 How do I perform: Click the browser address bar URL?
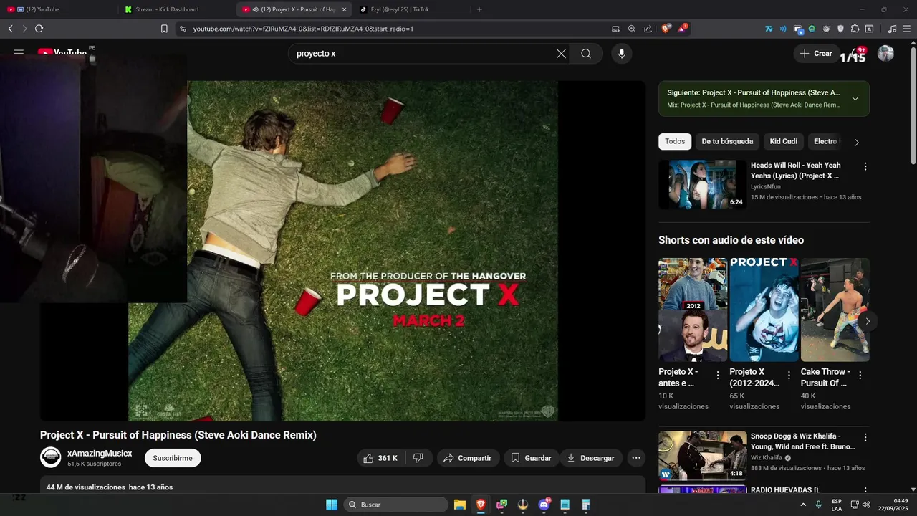[303, 29]
